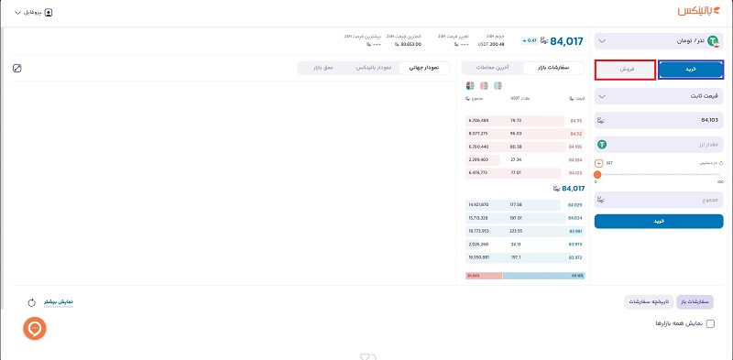Show buy-only blue order book view icon
This screenshot has width=733, height=360.
click(x=498, y=85)
